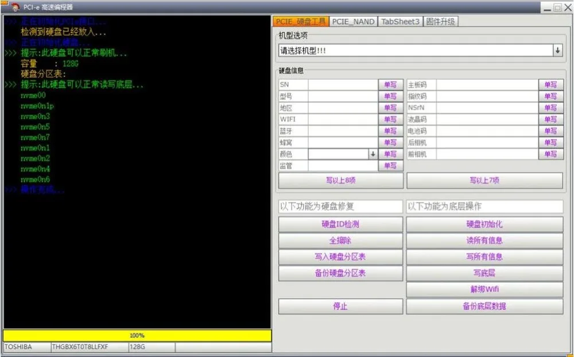The image size is (574, 357).
Task: Select the PCIE_硬盘工具 tab
Action: pyautogui.click(x=301, y=21)
